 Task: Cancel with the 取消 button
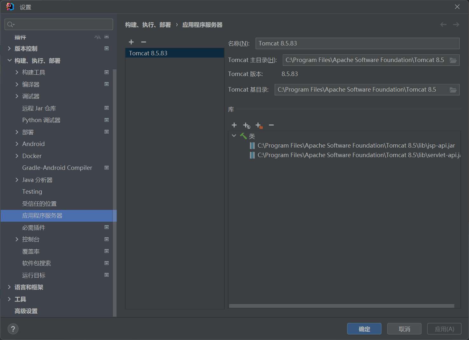(404, 329)
